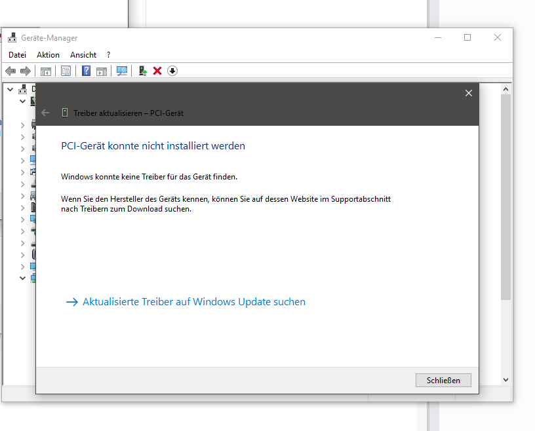Click the device icon beside 'Treiber aktualisieren'
This screenshot has width=535, height=431.
64,113
